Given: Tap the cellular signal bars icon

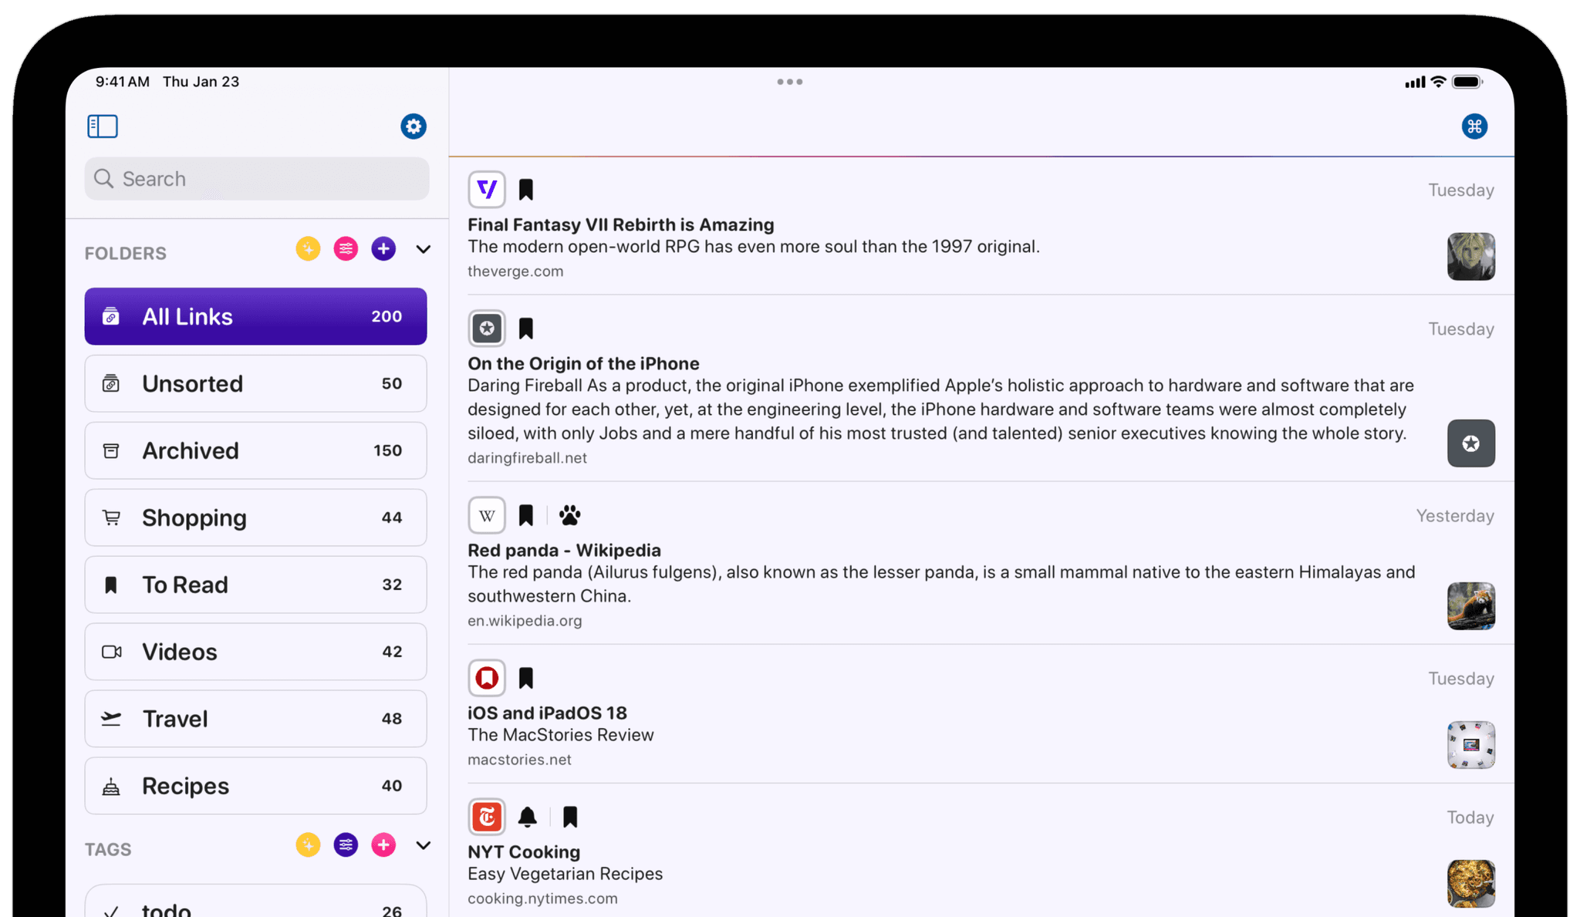Looking at the screenshot, I should point(1415,82).
